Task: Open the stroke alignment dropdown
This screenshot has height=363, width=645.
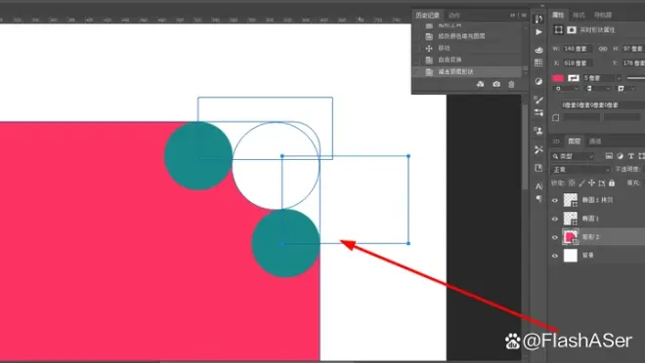Action: (567, 88)
